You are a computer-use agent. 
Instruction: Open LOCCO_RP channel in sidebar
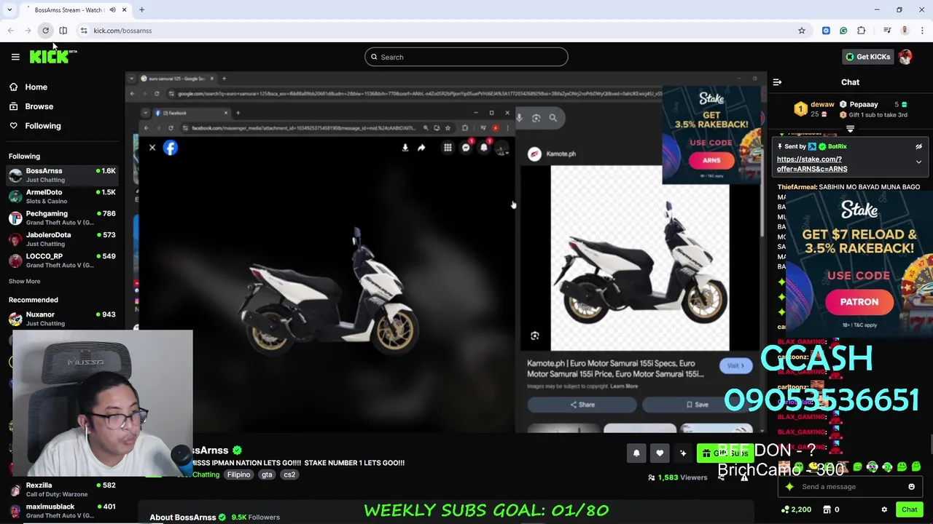click(62, 261)
